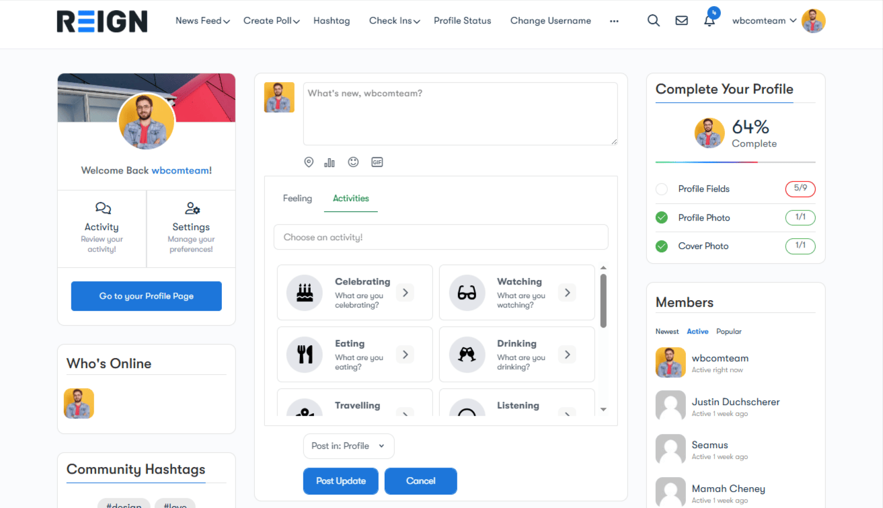This screenshot has width=883, height=508.
Task: Click the poll bar chart icon
Action: 330,162
